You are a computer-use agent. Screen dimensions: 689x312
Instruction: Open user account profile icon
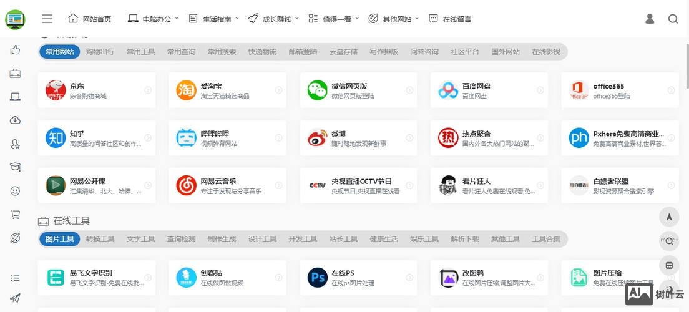tap(650, 19)
